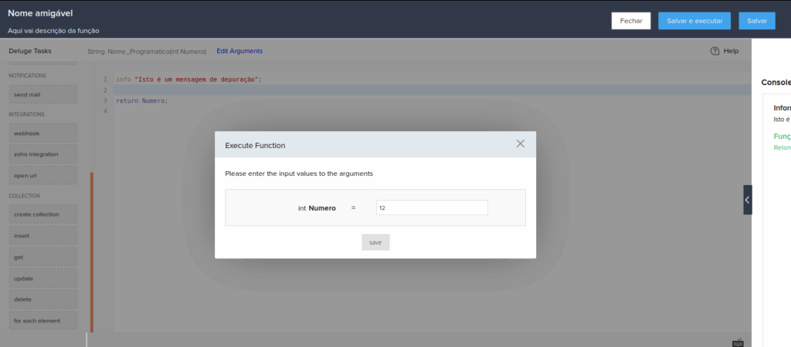Click the Fechar button
791x347 pixels.
click(631, 21)
